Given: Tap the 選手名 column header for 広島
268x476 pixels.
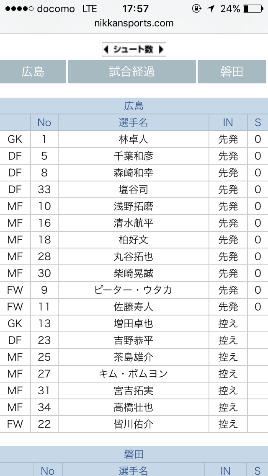Looking at the screenshot, I should [133, 122].
